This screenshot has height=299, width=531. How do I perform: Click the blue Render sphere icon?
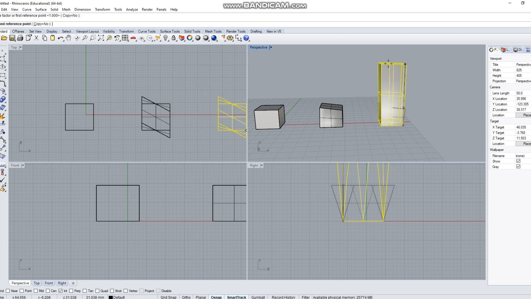[x=214, y=38]
